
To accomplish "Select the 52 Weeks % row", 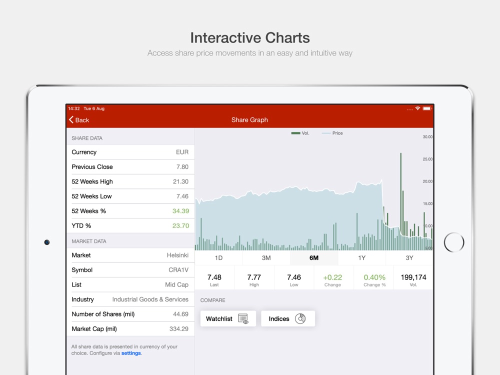I will [x=130, y=211].
